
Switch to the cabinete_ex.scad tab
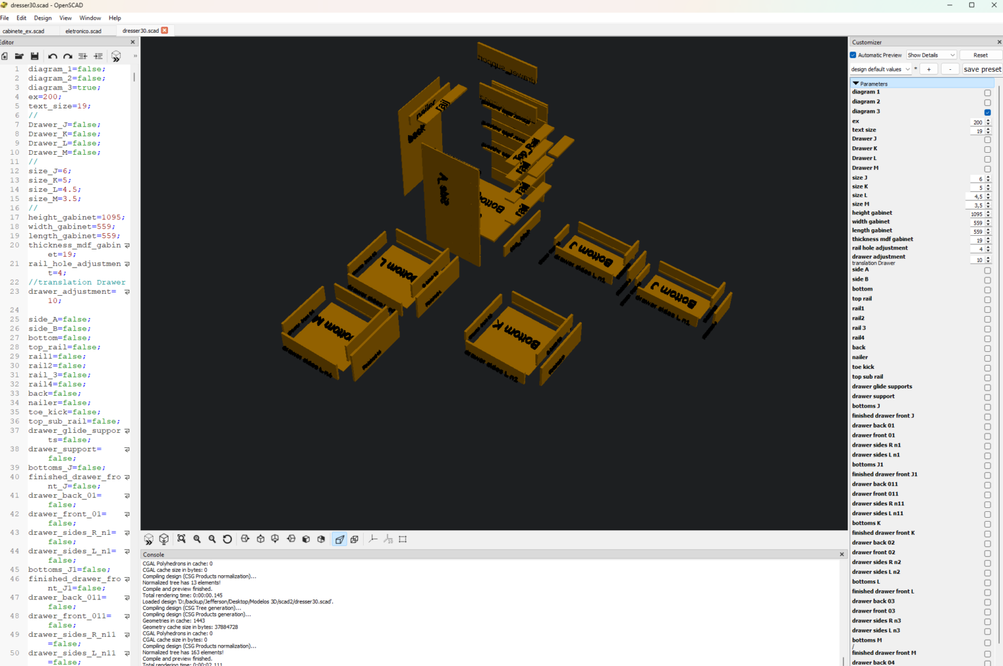24,31
